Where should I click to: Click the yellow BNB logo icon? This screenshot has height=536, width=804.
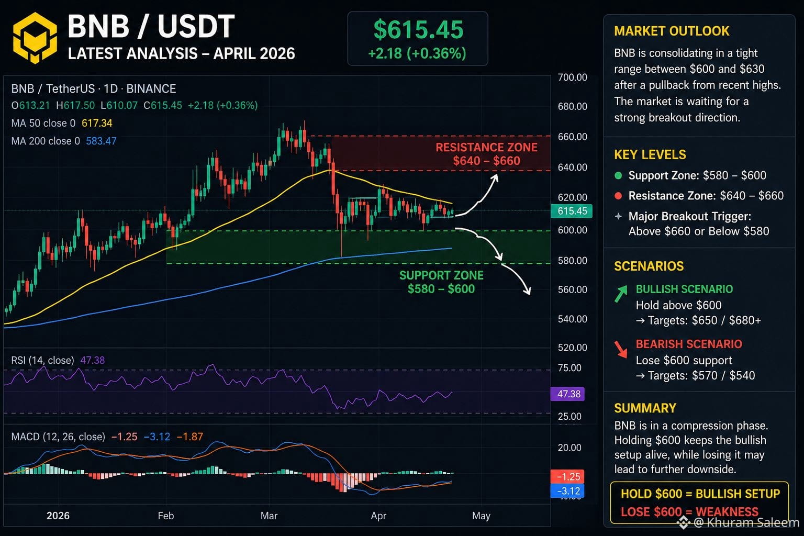35,38
